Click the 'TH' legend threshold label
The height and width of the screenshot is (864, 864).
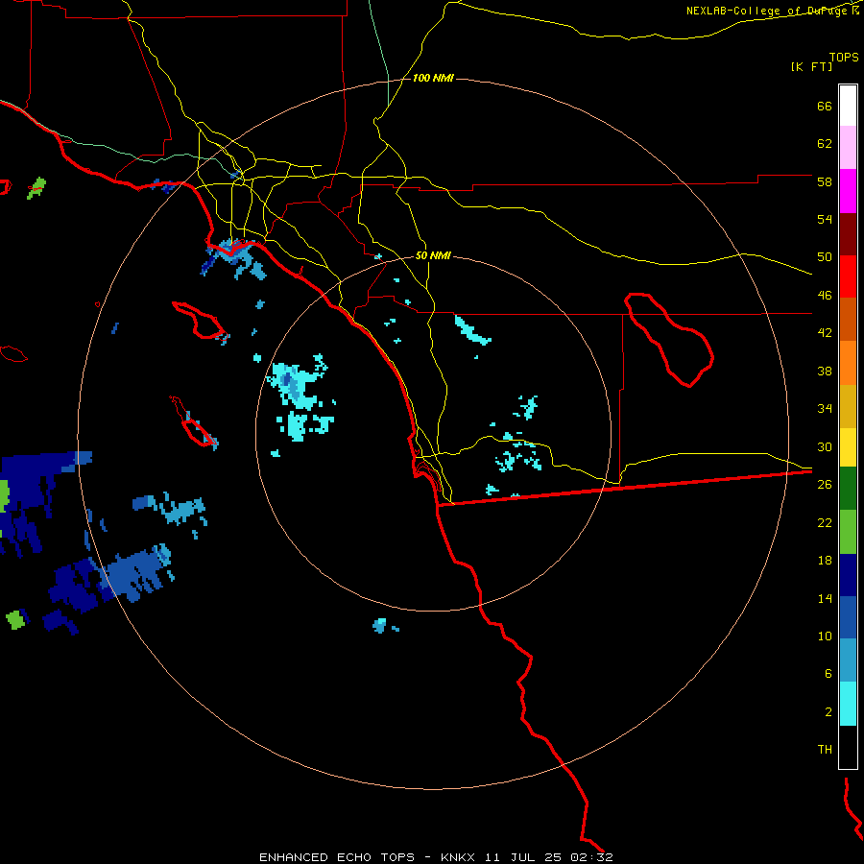(825, 750)
